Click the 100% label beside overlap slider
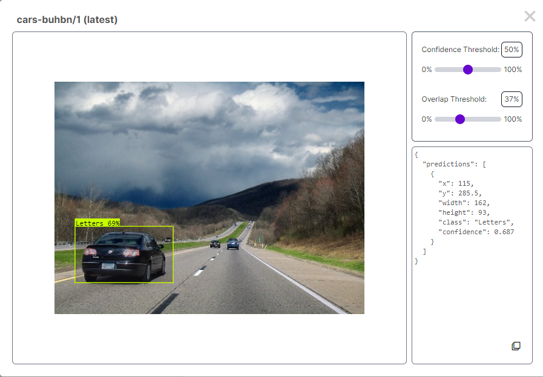 click(x=513, y=119)
